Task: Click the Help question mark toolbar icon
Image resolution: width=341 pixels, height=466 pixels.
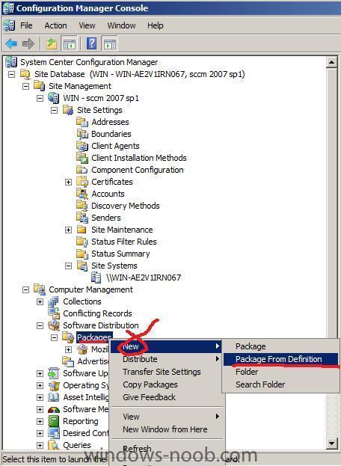Action: [91, 44]
